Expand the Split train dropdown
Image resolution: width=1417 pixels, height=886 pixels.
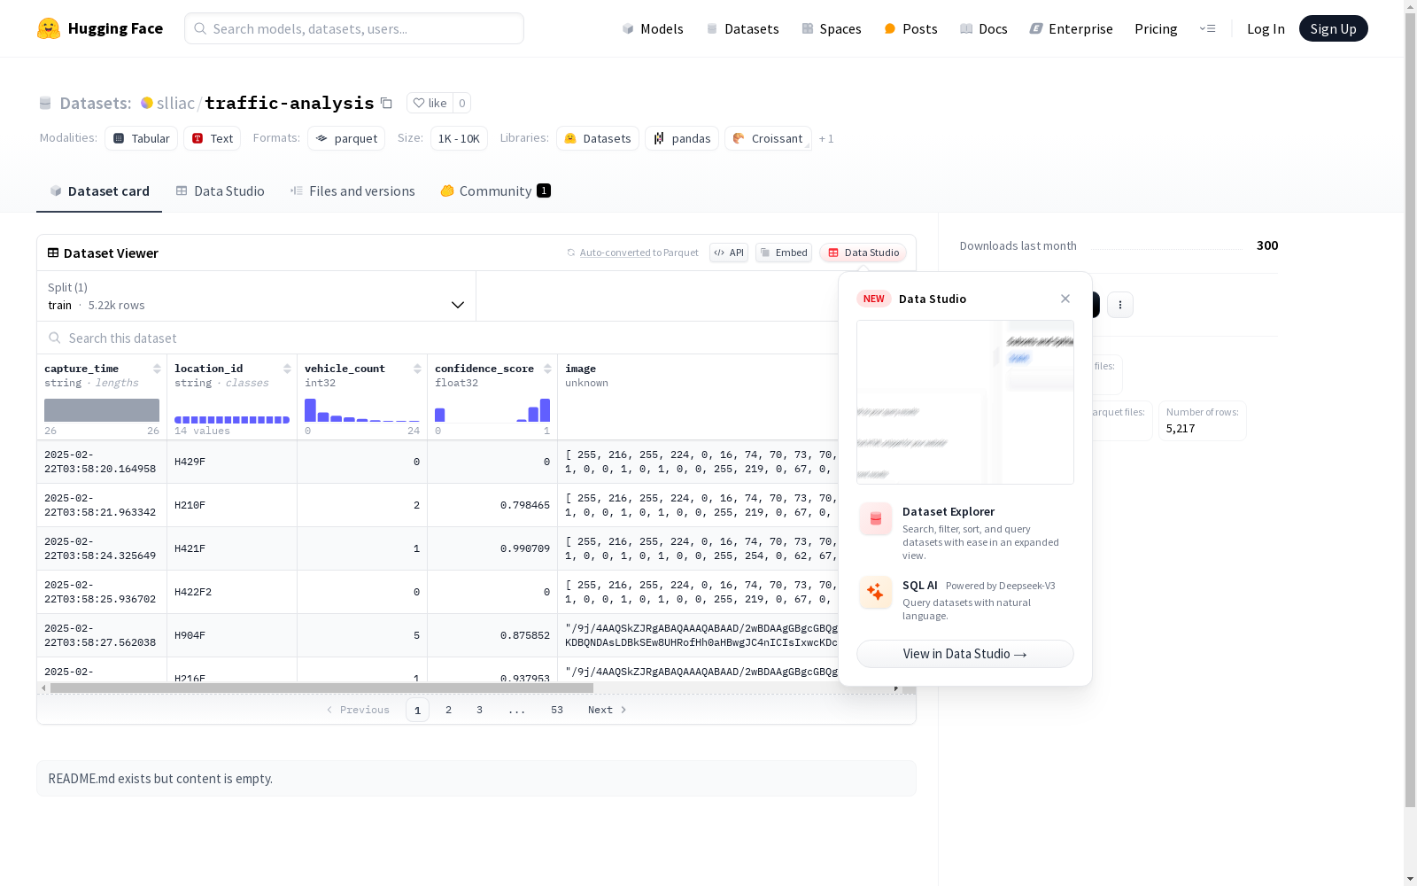(257, 296)
